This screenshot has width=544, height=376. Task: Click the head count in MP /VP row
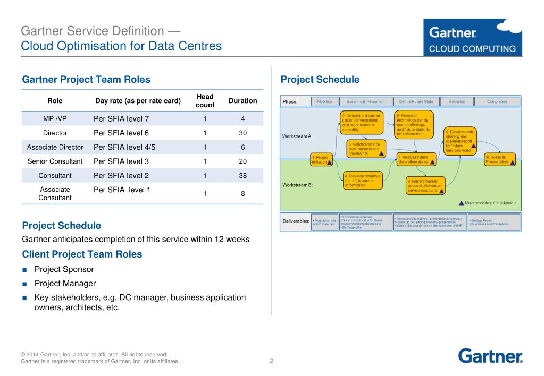tap(205, 119)
